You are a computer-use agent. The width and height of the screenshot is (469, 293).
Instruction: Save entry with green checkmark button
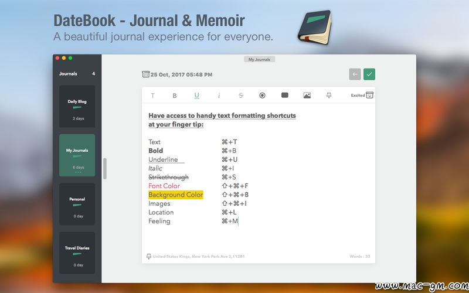pyautogui.click(x=369, y=74)
